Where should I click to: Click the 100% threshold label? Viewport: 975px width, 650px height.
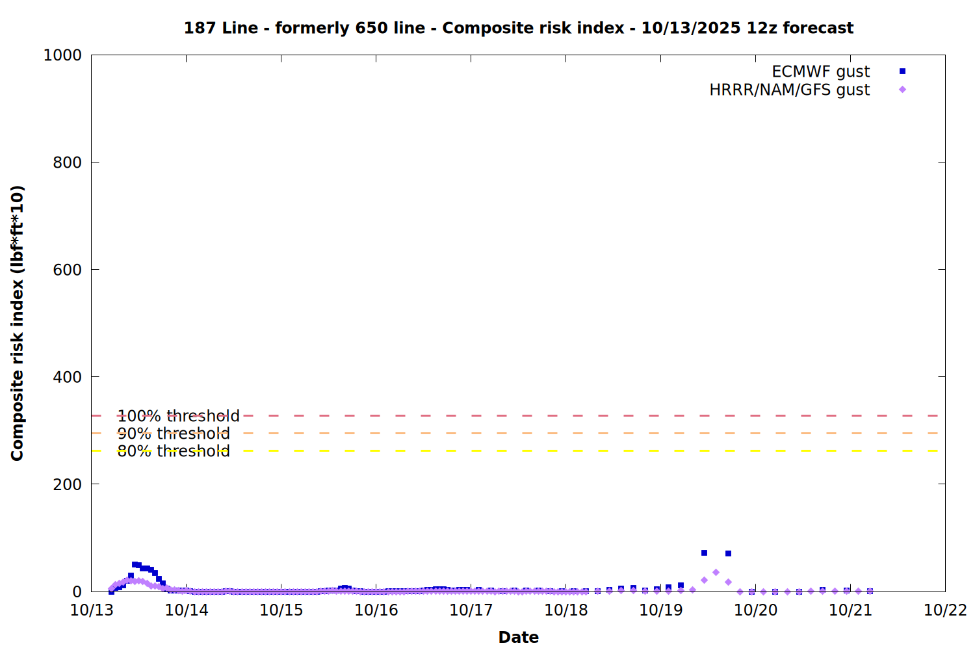178,416
